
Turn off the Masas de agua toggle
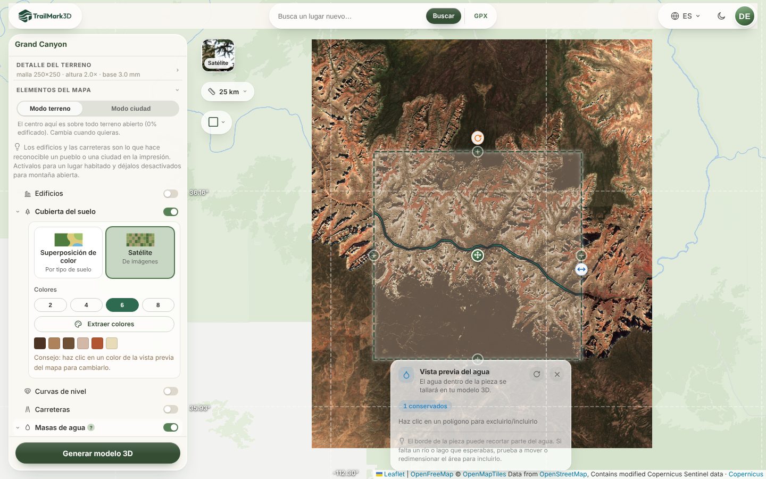pyautogui.click(x=171, y=427)
